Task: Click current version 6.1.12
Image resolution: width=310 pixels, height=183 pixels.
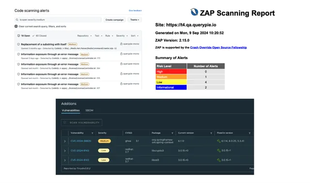Action: point(181,141)
